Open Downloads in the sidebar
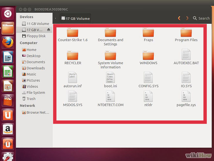 pyautogui.click(x=34, y=68)
